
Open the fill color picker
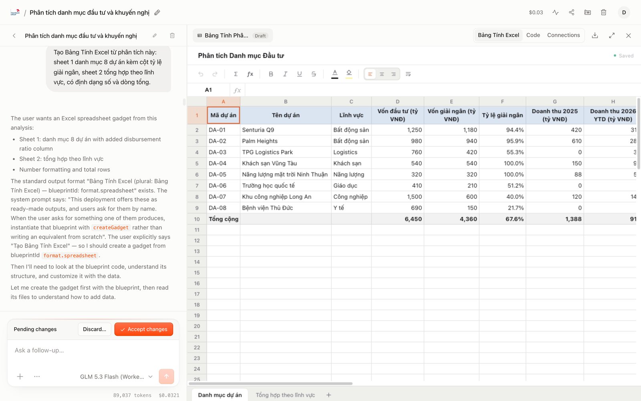(349, 74)
